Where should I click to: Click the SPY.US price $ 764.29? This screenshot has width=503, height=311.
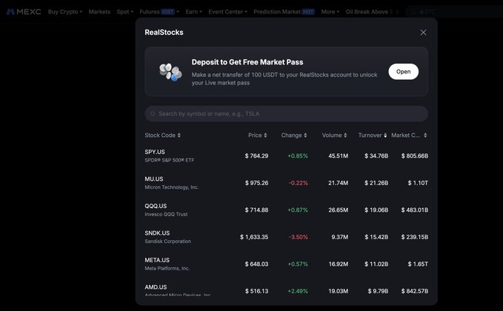point(256,155)
